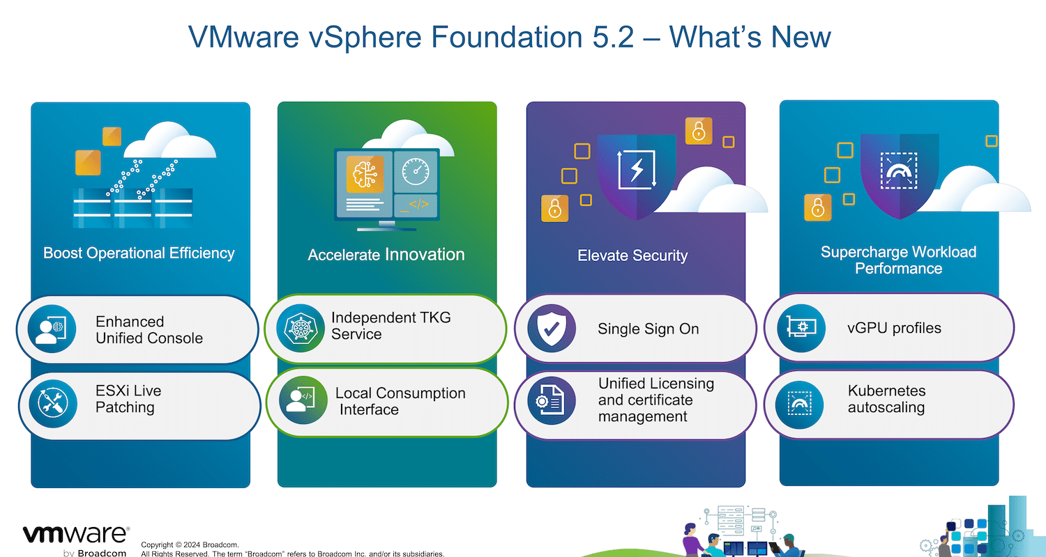Image resolution: width=1046 pixels, height=557 pixels.
Task: Click the Elevate Security heading
Action: pos(632,256)
